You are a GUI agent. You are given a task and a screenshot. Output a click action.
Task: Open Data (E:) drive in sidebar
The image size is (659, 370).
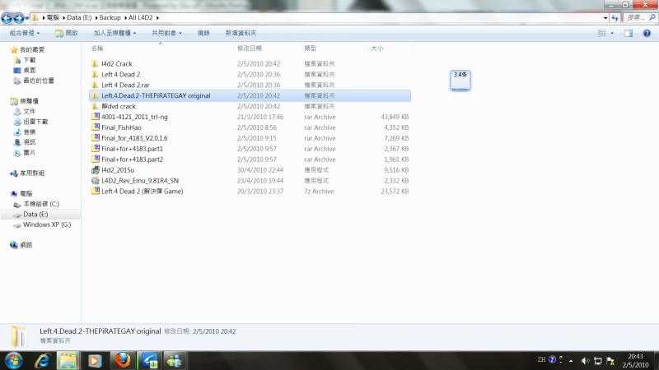point(35,215)
